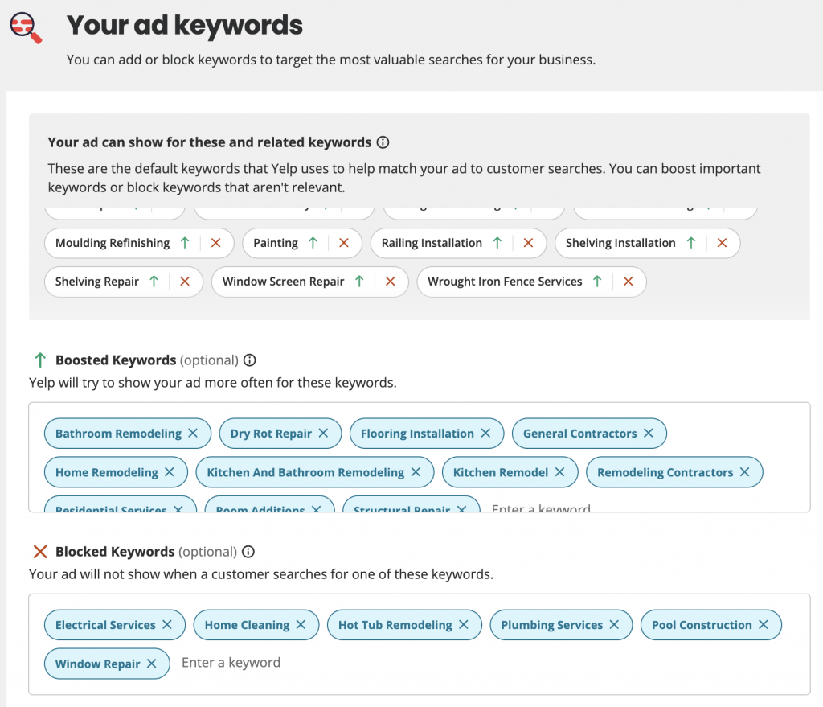Select the Remodeling Contractors chip text

(x=665, y=472)
